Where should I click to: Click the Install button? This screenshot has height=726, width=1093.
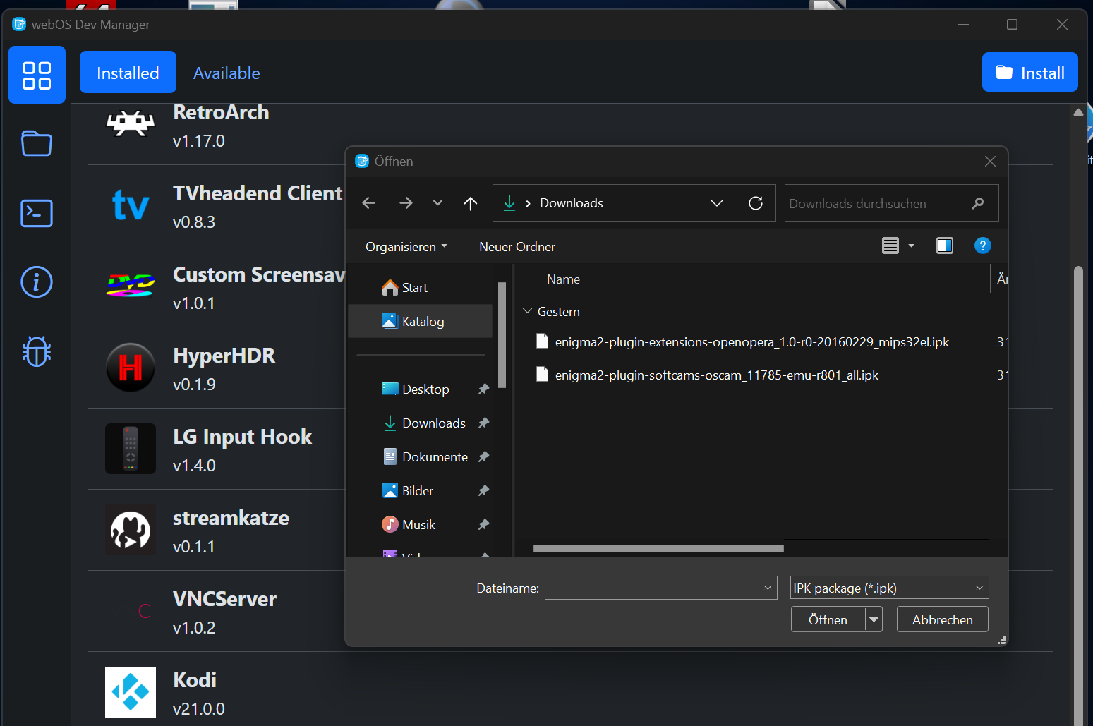coord(1029,72)
